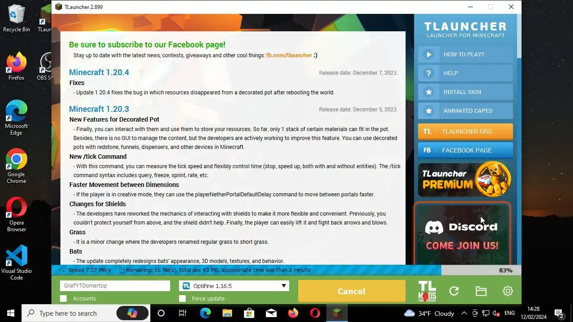
Task: Show hidden system tray icons
Action: [464, 313]
